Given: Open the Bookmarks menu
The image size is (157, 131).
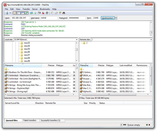Looking at the screenshot, I should tap(45, 9).
